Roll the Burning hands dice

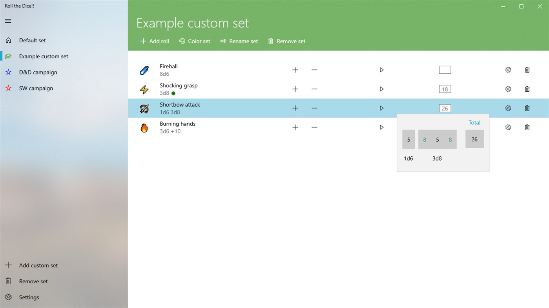(x=381, y=127)
